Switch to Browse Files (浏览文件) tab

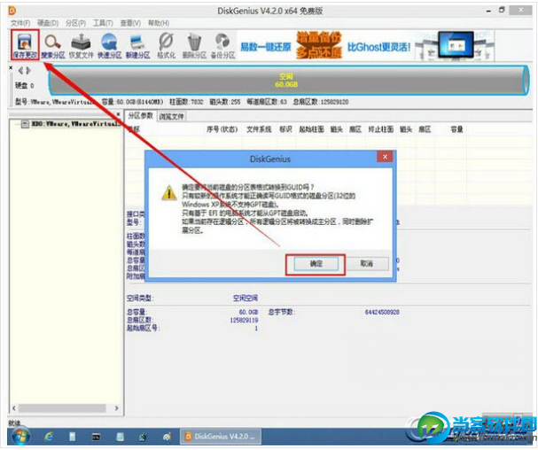click(172, 117)
